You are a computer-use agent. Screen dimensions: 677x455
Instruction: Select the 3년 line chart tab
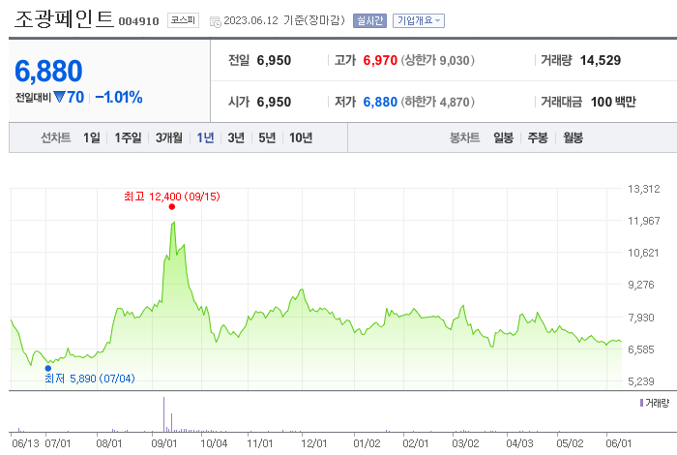[x=236, y=137]
